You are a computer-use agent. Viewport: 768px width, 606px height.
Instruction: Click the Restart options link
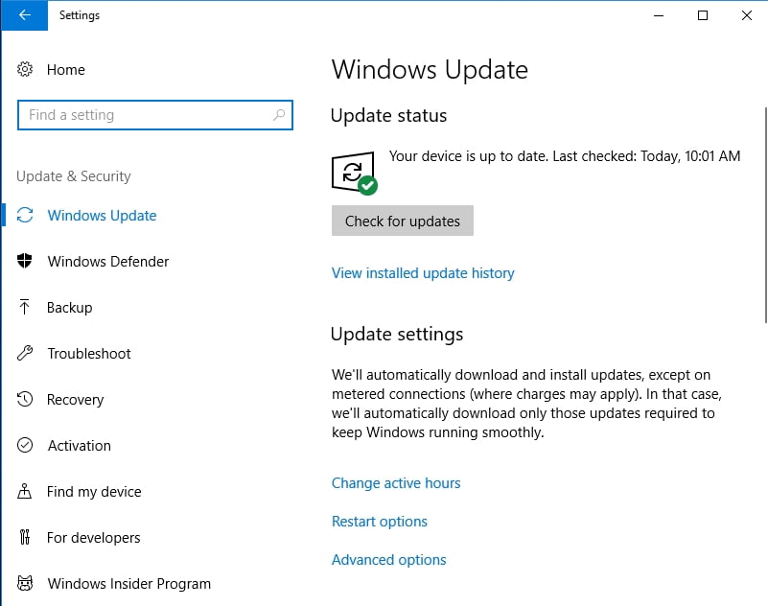380,522
